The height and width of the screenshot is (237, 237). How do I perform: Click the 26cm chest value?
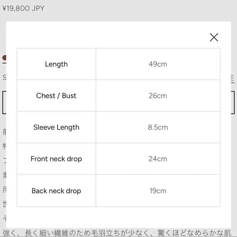coord(158,96)
